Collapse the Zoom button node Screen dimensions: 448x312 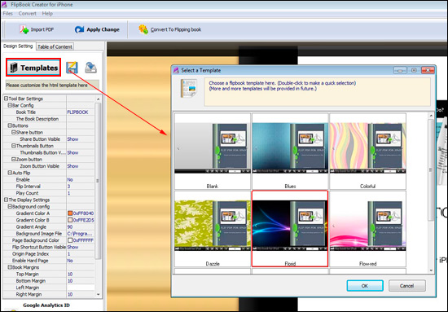coord(13,160)
